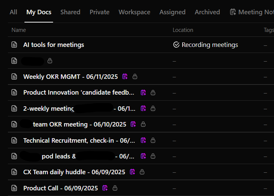Screen dimensions: 274x196
Task: Click AI notes icon on Technical Recruitment row
Action: point(143,140)
